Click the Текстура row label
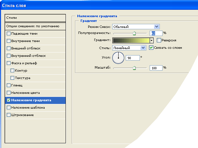 pyautogui.click(x=23, y=78)
